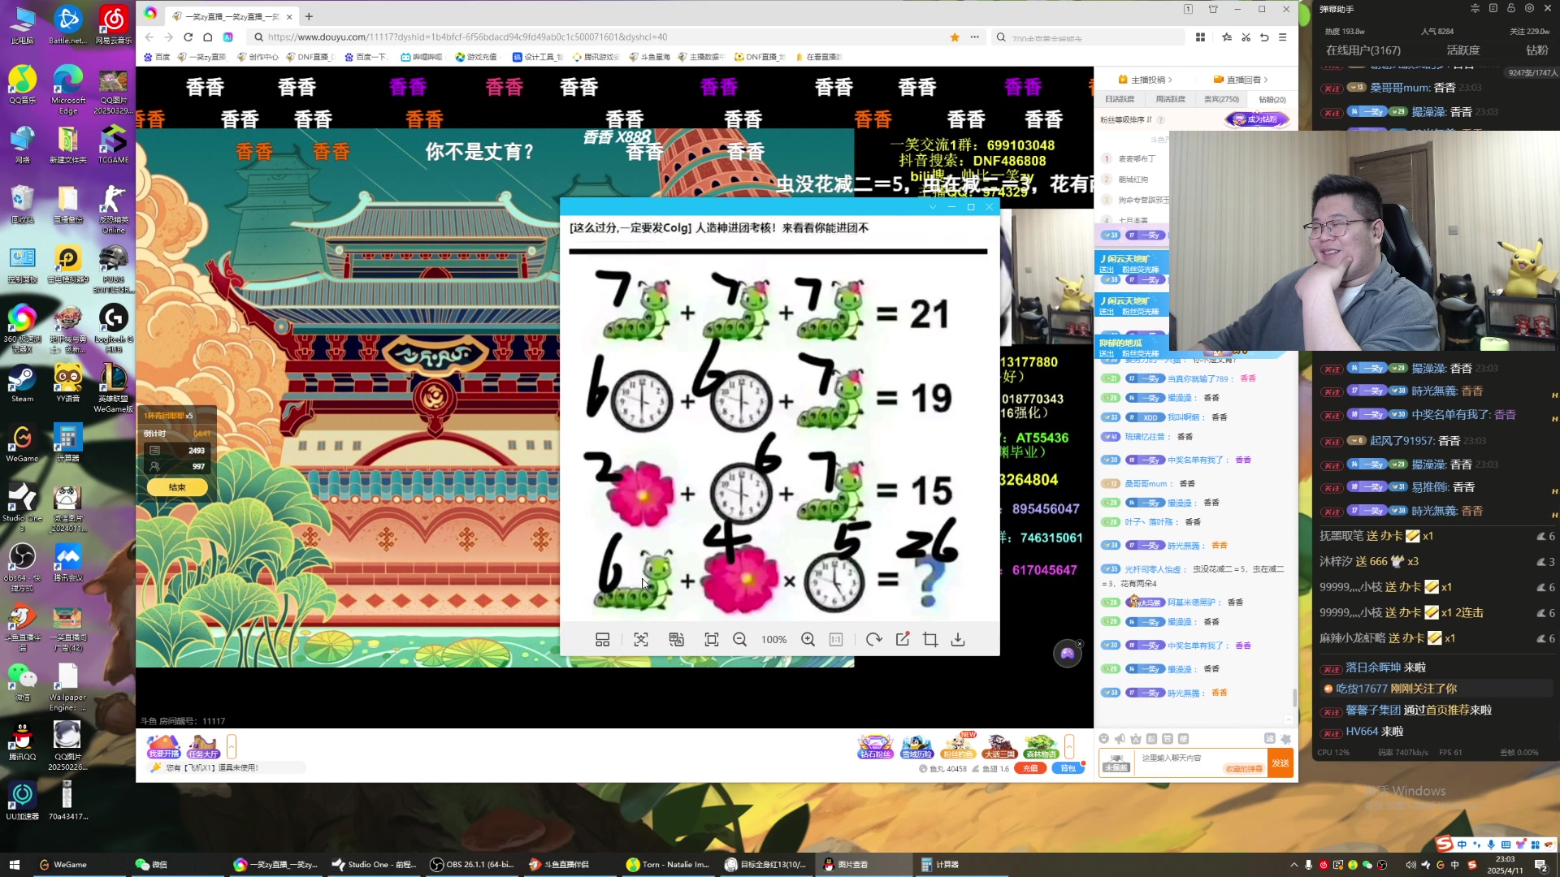Click the yellow 结束 button on stream overlay

[177, 487]
